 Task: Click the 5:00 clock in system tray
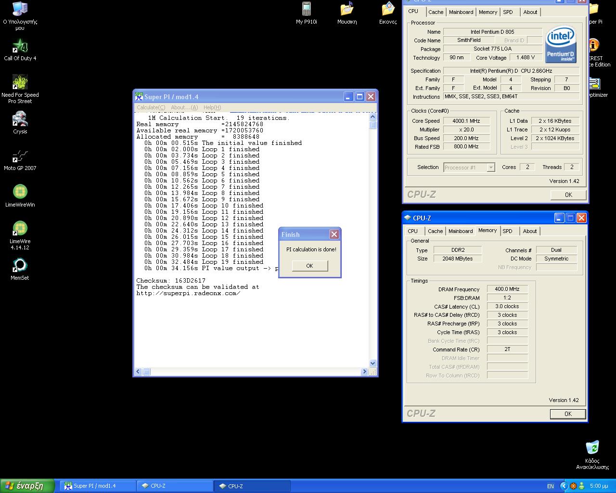(599, 486)
